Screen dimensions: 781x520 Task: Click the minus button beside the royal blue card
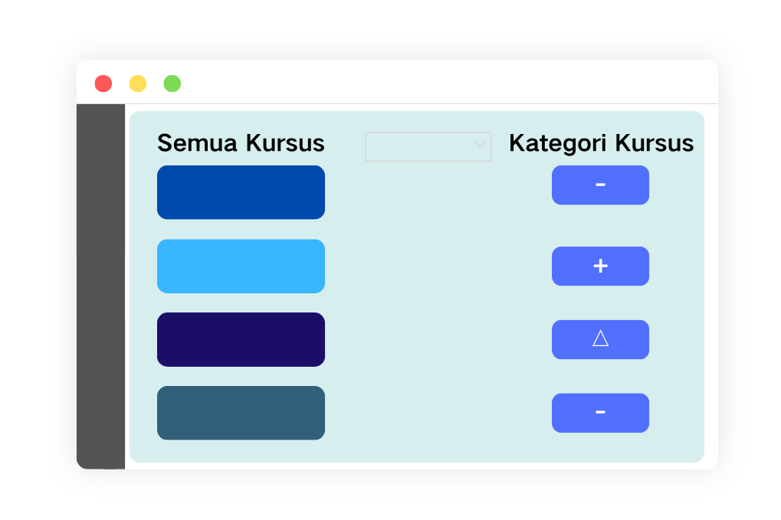(600, 185)
